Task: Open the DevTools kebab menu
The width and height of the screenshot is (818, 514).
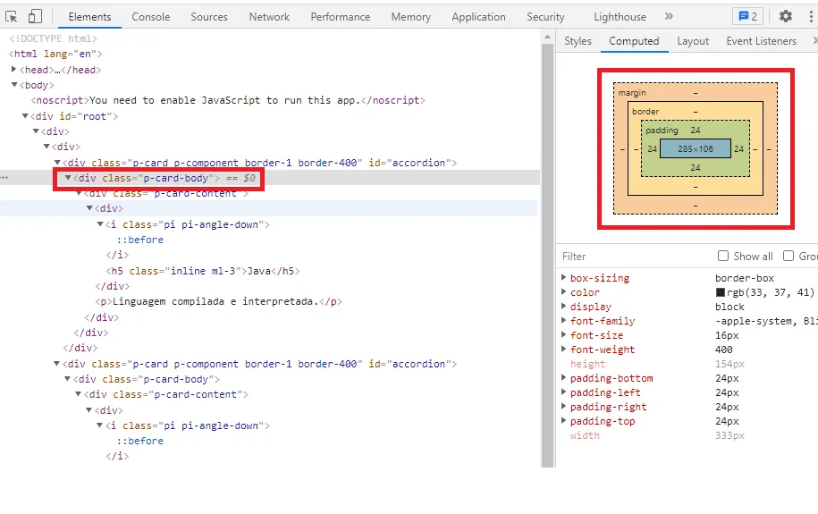Action: 811,17
